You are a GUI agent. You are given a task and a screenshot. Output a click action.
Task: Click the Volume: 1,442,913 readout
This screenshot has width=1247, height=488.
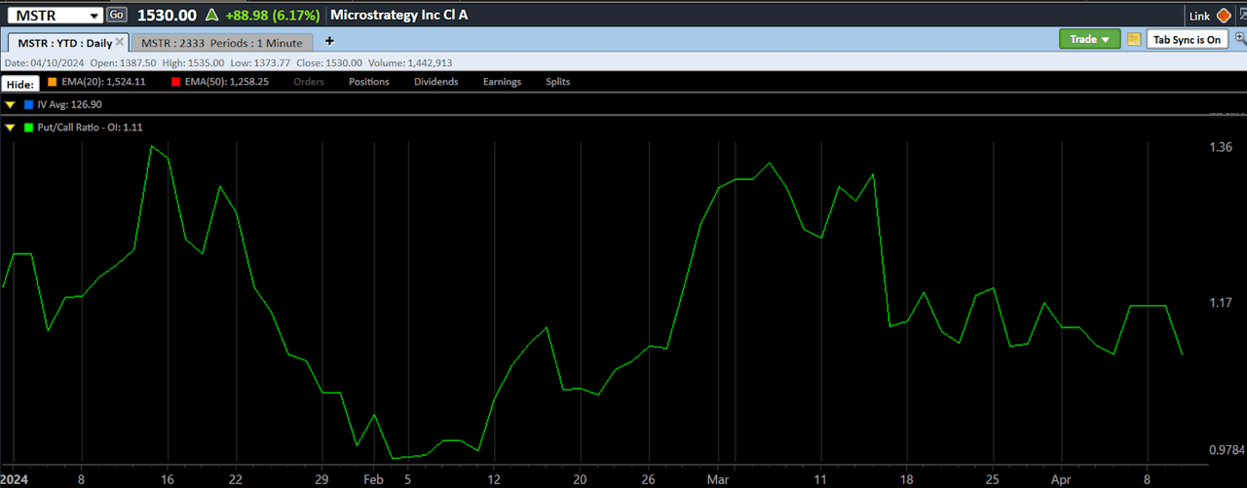point(412,63)
